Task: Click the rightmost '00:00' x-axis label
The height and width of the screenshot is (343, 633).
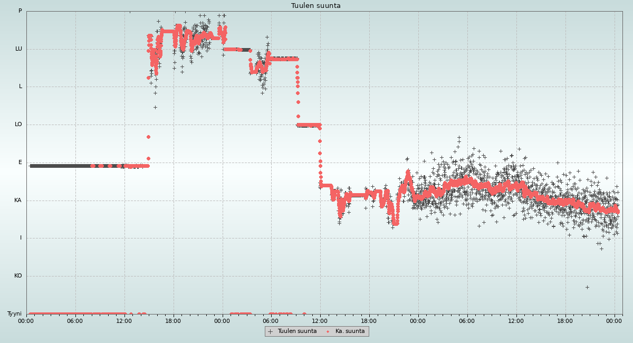Action: pos(614,321)
